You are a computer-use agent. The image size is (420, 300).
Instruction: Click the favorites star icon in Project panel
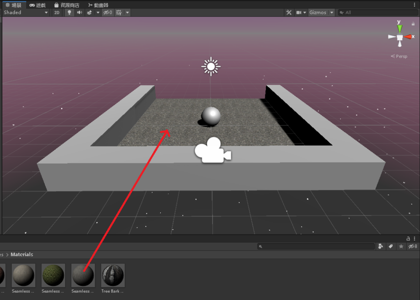401,246
